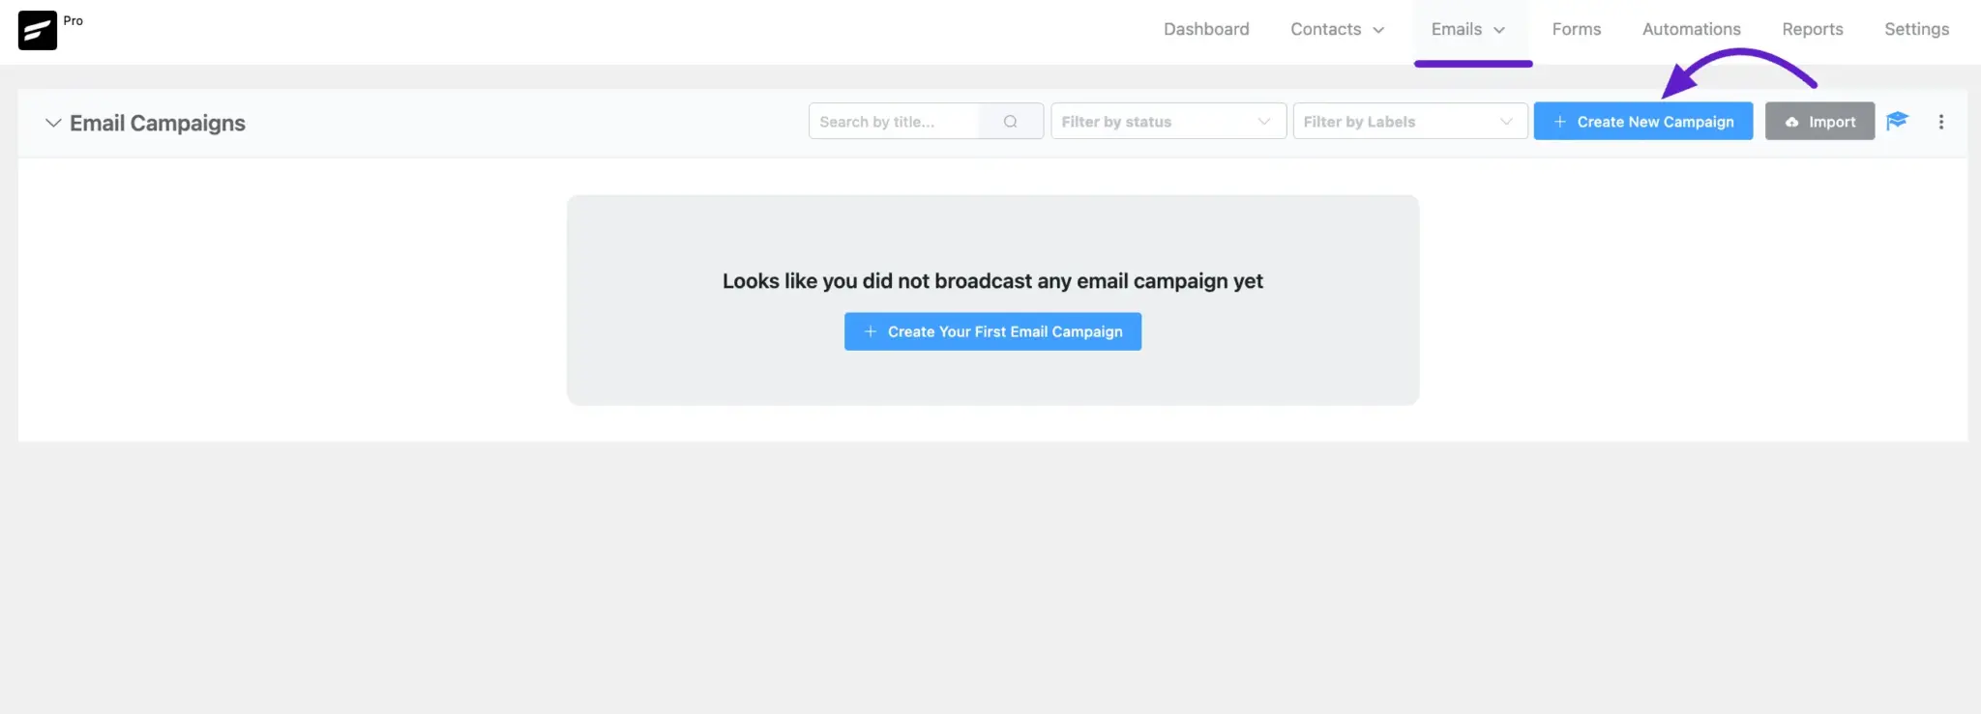1981x714 pixels.
Task: Focus the Search by title field
Action: (894, 122)
